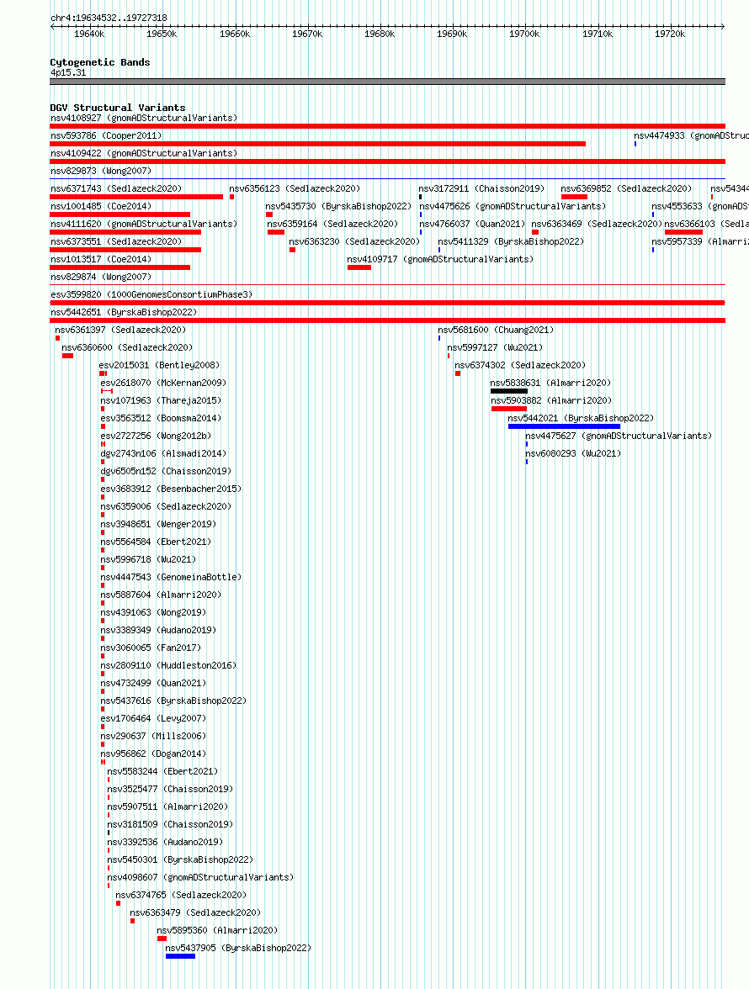Select nsv4109717 gnomAD variant label
The image size is (749, 989).
click(x=440, y=259)
